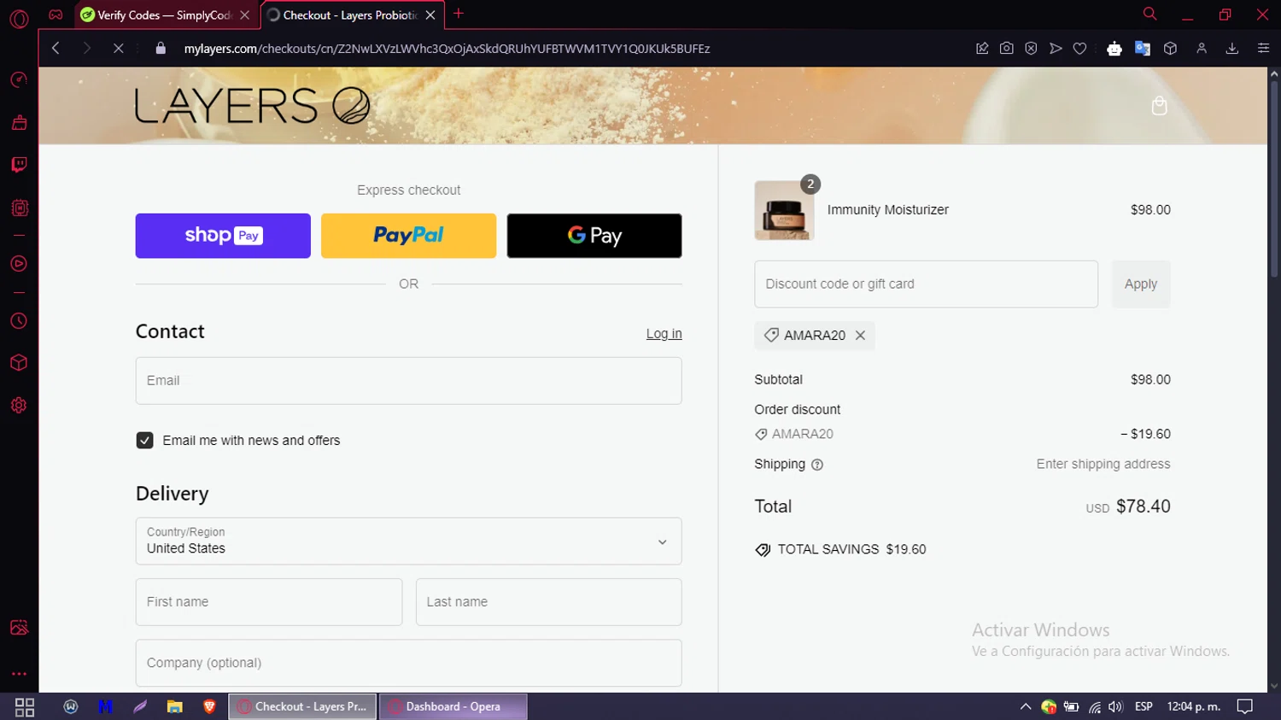The width and height of the screenshot is (1281, 720).
Task: Open the notification center icon
Action: (x=1245, y=707)
